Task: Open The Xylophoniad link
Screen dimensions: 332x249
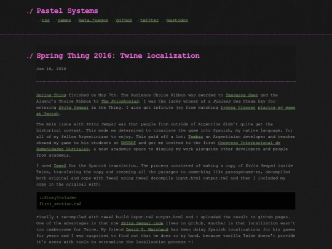Action: (120, 101)
